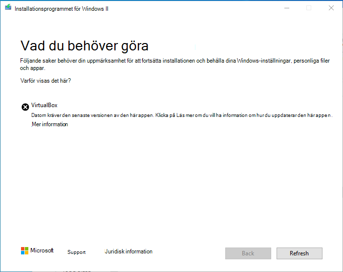Viewport: 343px width, 272px height.
Task: Click the Refresh button
Action: 299,253
